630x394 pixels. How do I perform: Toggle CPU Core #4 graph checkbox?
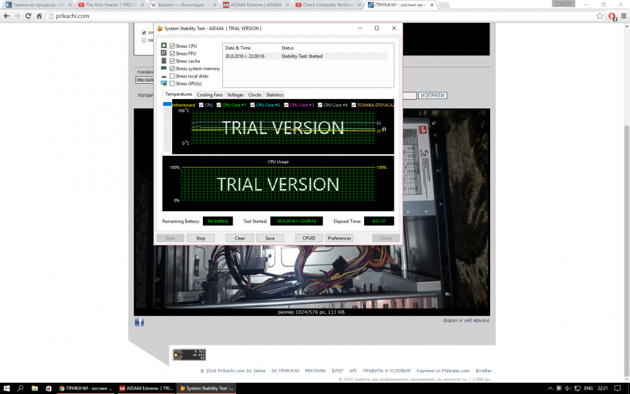(320, 105)
